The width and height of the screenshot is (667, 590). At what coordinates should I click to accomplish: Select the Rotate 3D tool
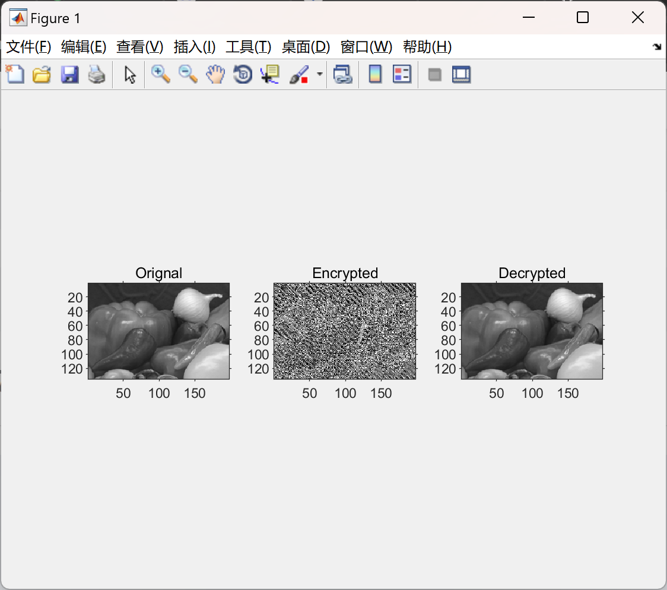click(x=243, y=74)
